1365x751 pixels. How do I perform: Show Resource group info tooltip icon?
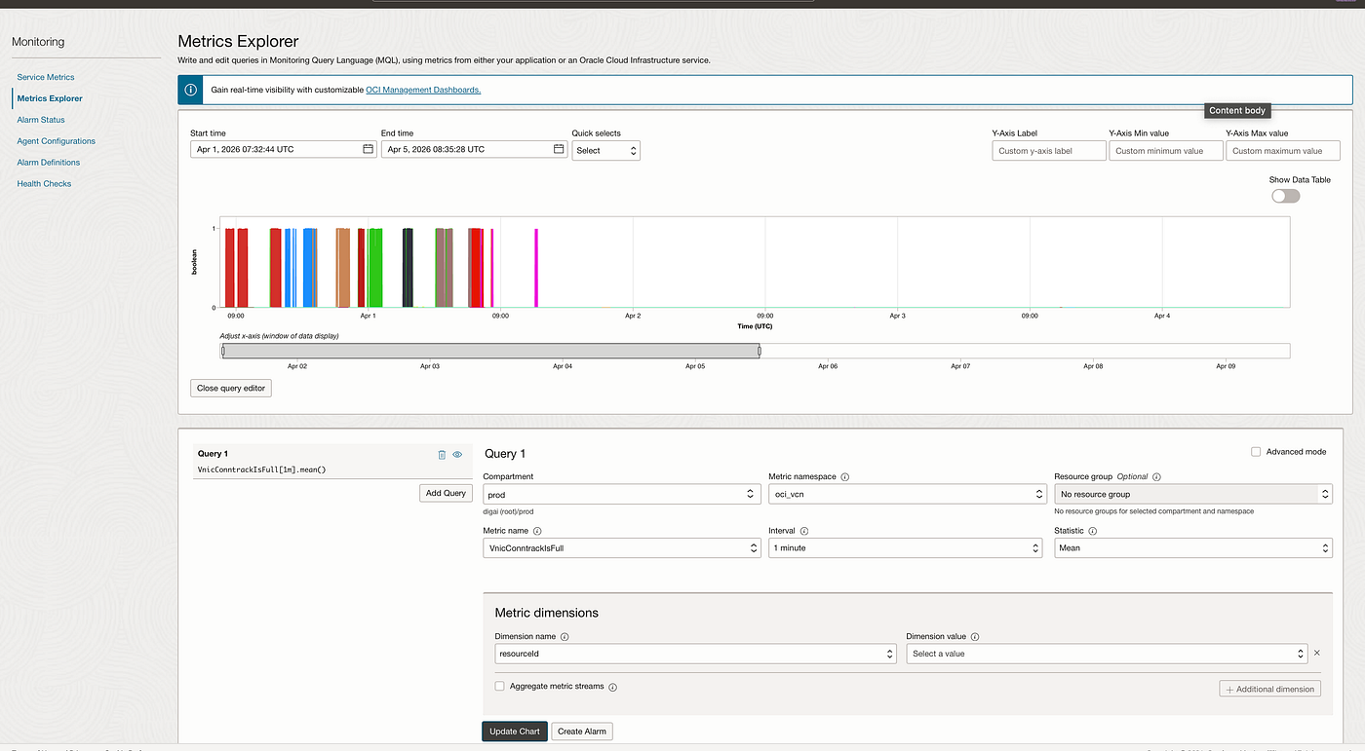pos(1156,477)
